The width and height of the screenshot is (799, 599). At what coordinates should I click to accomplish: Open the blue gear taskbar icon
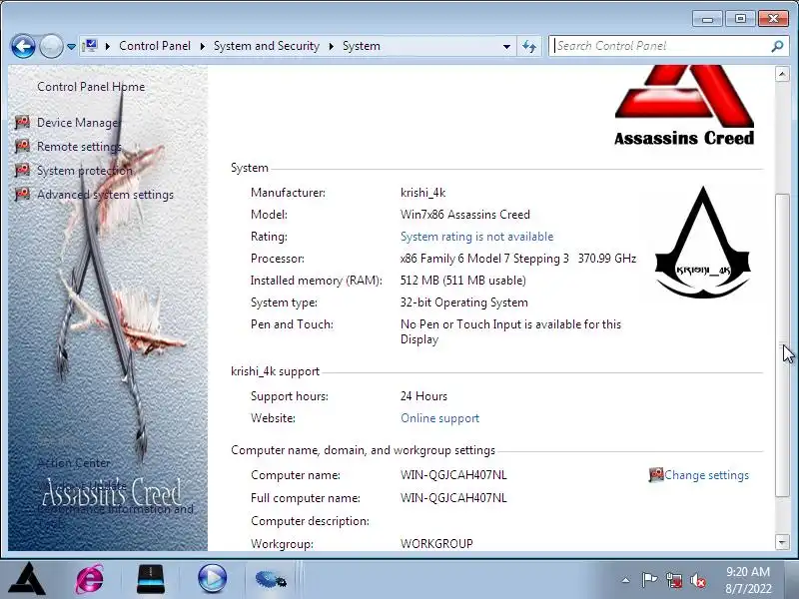[x=271, y=579]
